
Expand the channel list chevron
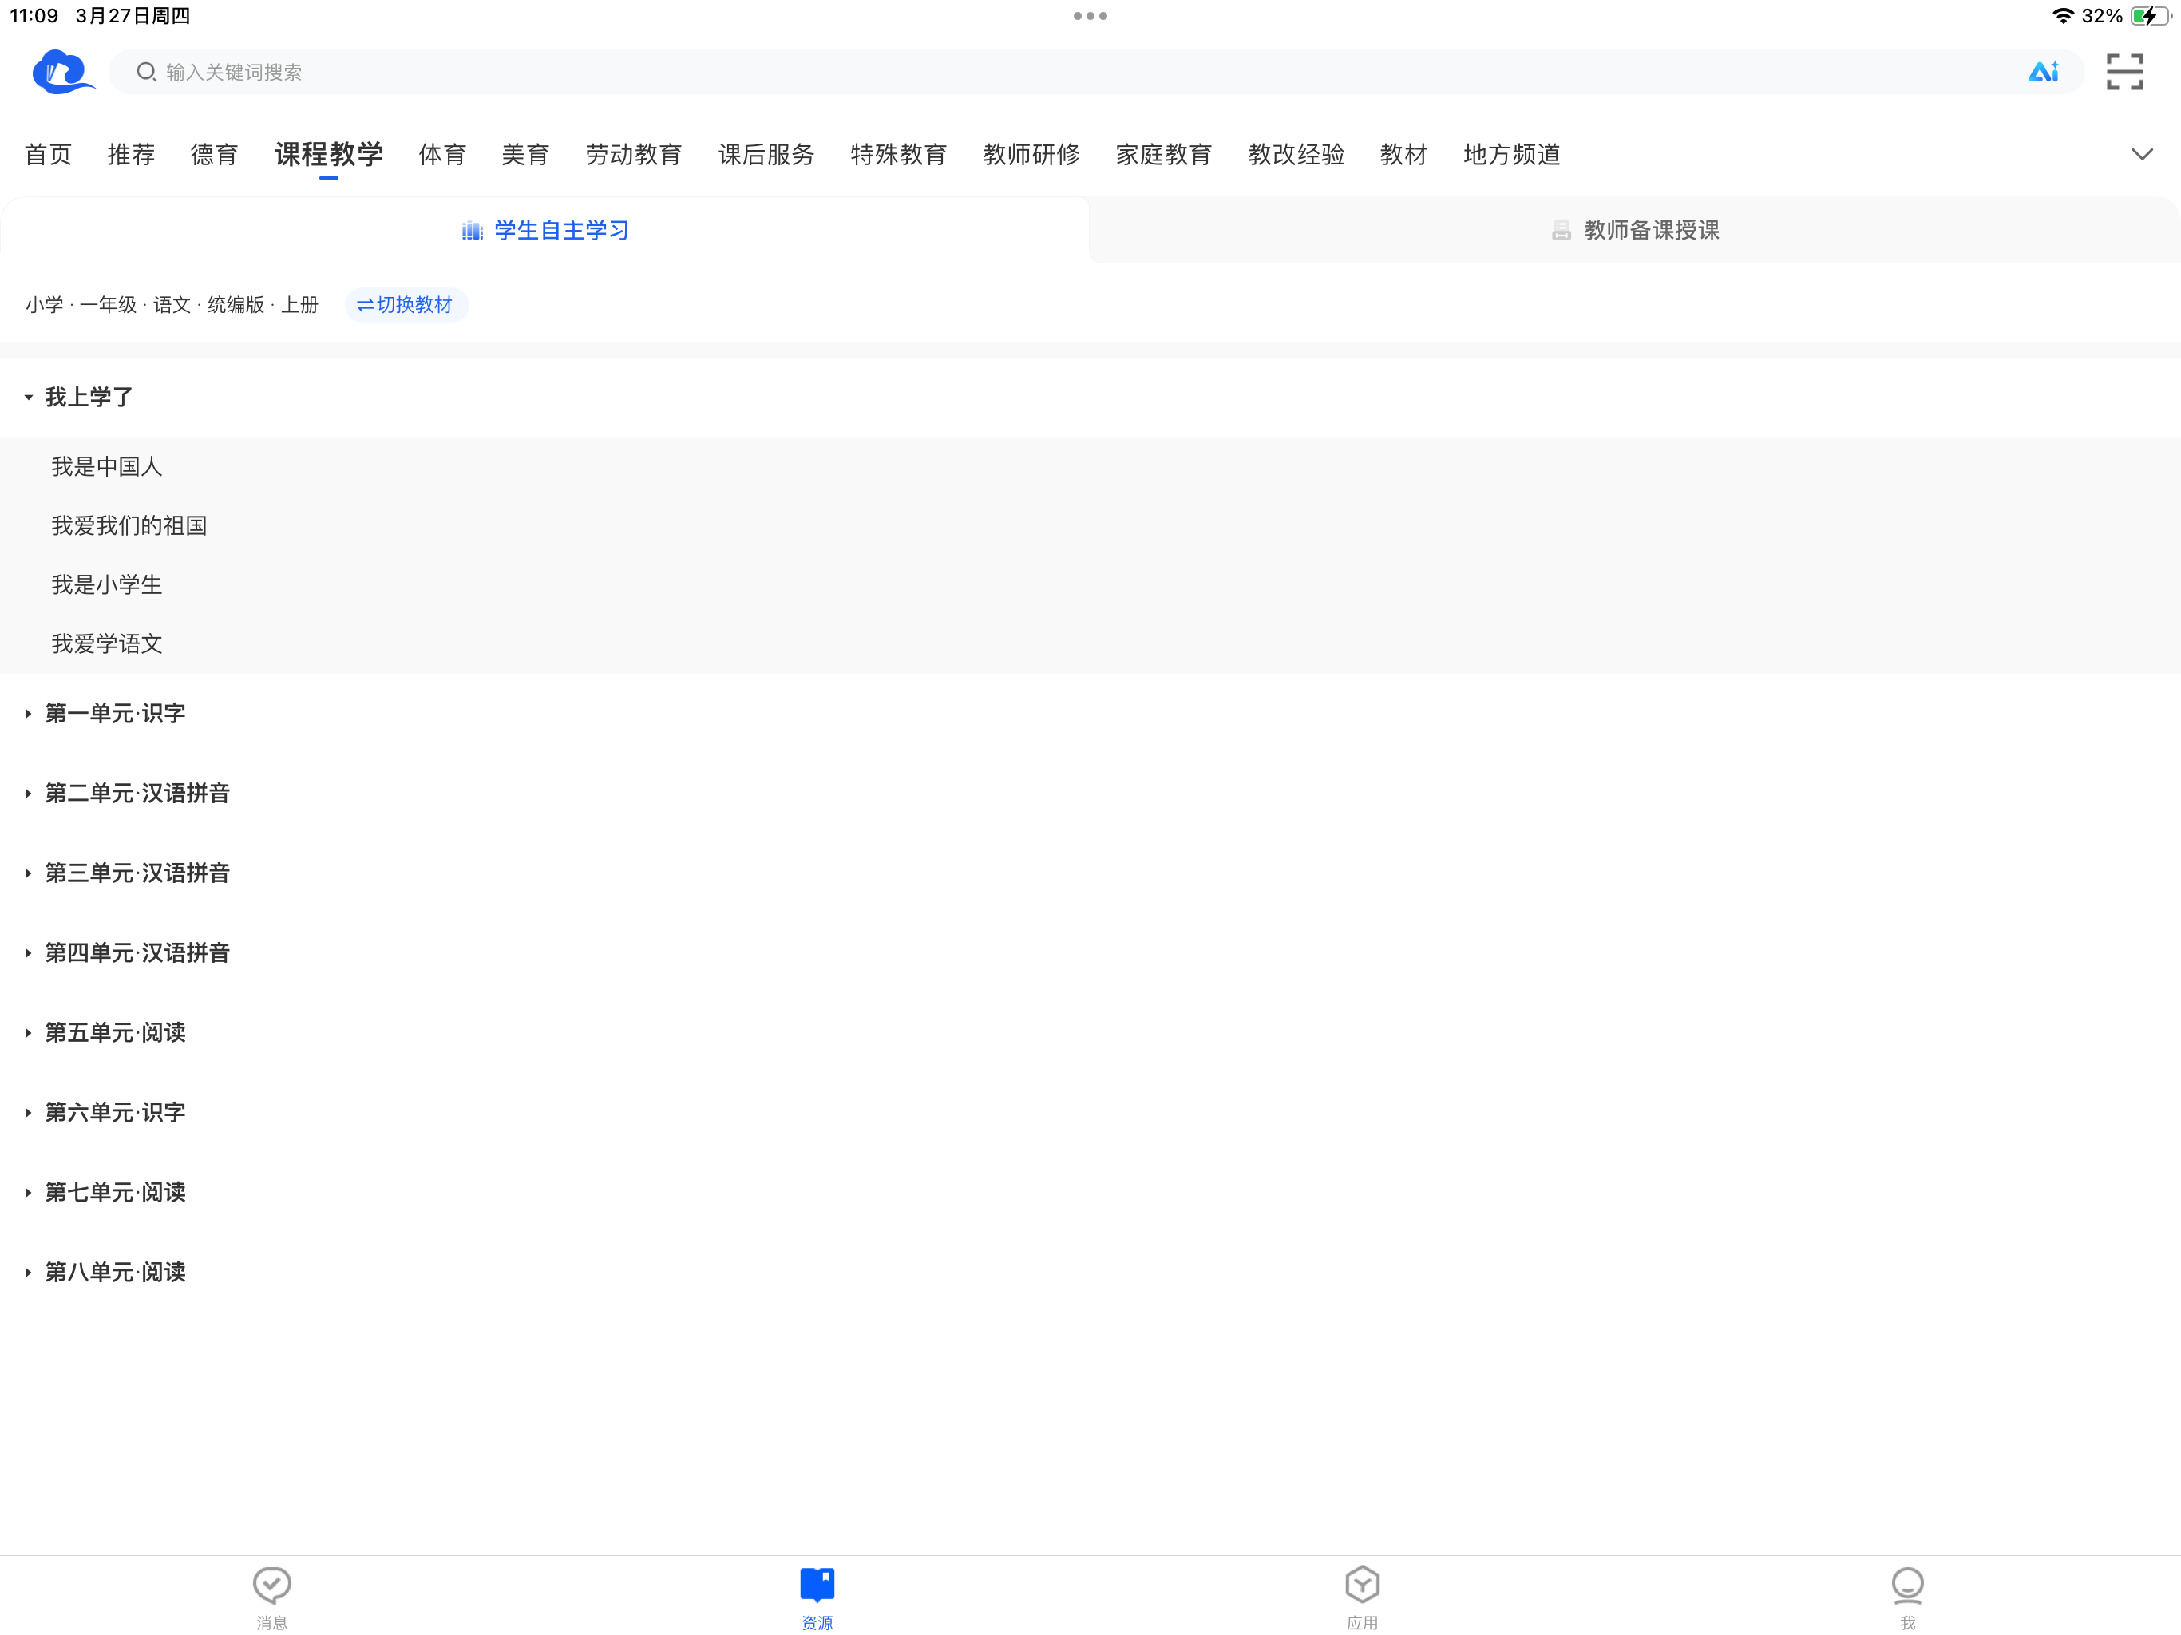tap(2142, 154)
